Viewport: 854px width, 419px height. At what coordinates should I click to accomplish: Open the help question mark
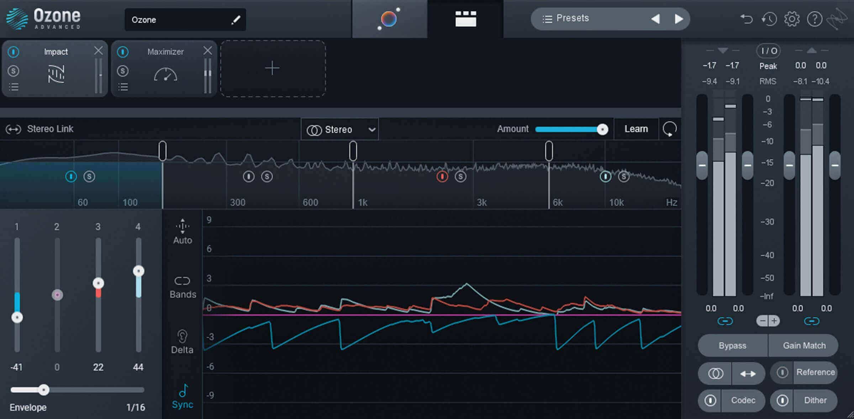coord(815,19)
